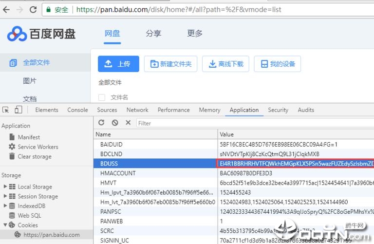Click the green secure padlock icon
Viewport: 374px width, 244px height.
[48, 10]
